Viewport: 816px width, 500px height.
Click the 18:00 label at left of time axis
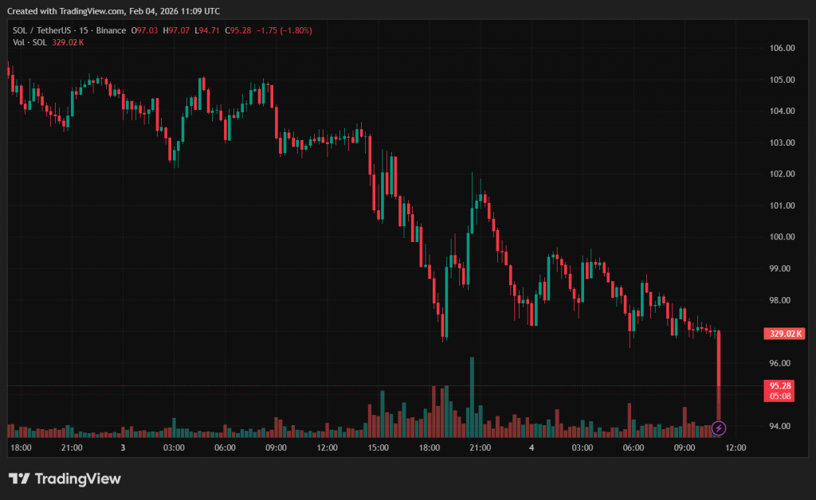pyautogui.click(x=20, y=448)
